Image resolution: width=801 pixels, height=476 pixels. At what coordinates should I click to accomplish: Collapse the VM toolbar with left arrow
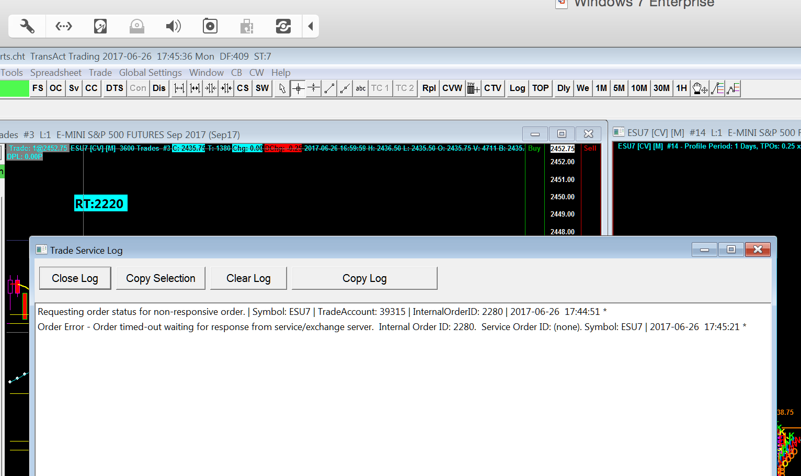click(311, 26)
